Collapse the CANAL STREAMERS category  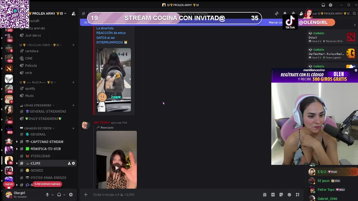37,105
